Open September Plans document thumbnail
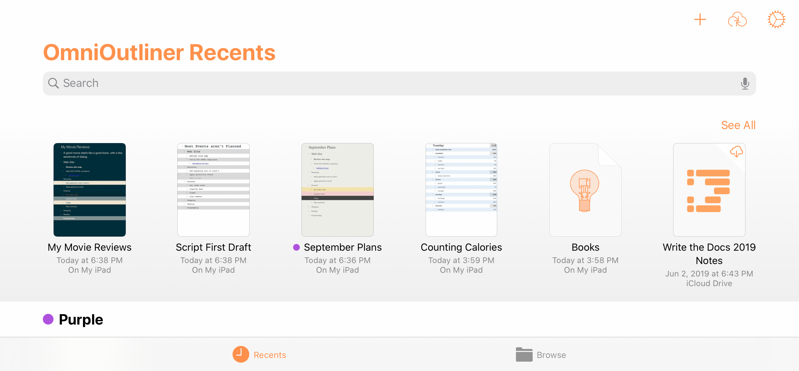This screenshot has height=371, width=799. 338,190
